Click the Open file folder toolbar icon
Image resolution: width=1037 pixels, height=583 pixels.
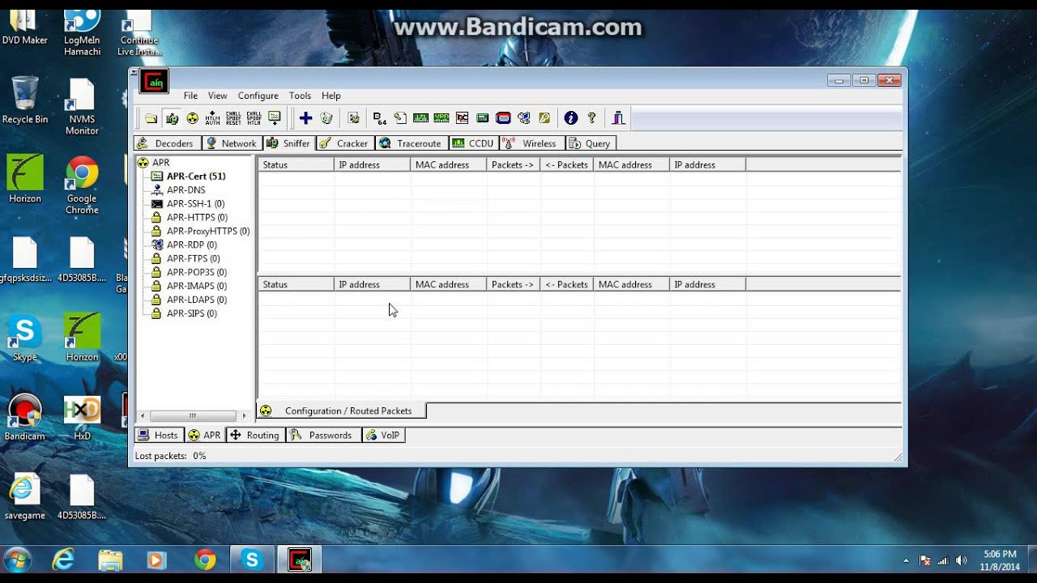pos(151,118)
